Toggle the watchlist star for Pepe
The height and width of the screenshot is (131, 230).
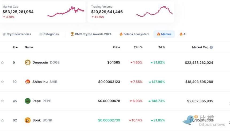coord(2,101)
